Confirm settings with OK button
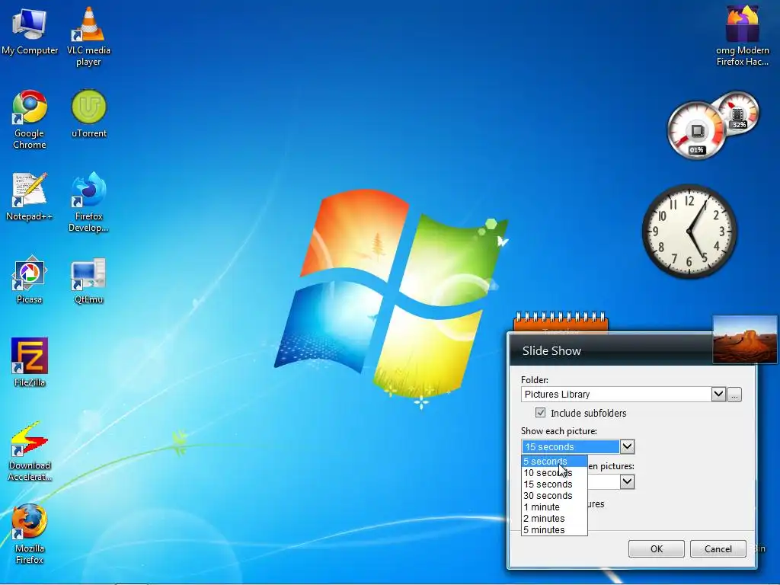This screenshot has width=780, height=585. point(656,548)
